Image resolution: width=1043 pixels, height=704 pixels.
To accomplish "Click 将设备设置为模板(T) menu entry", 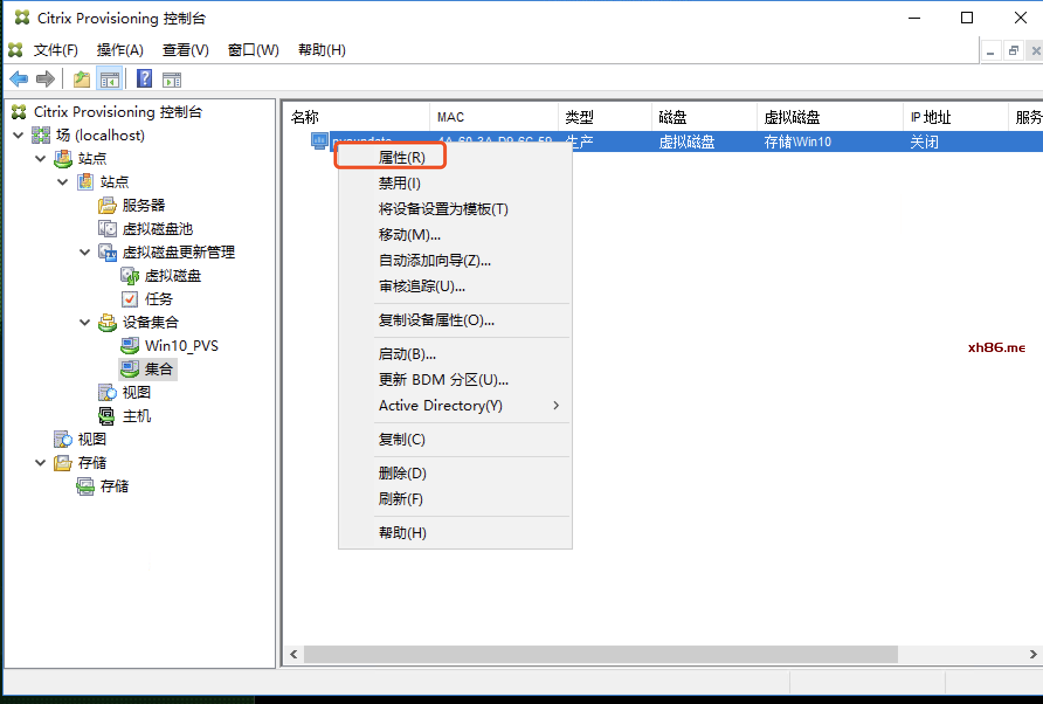I will pos(443,209).
